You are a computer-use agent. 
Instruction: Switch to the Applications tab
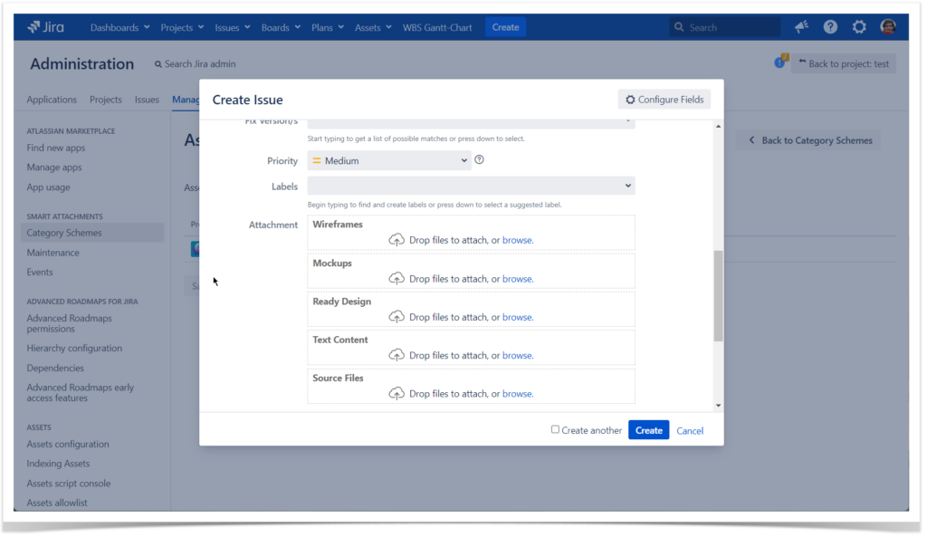point(51,100)
